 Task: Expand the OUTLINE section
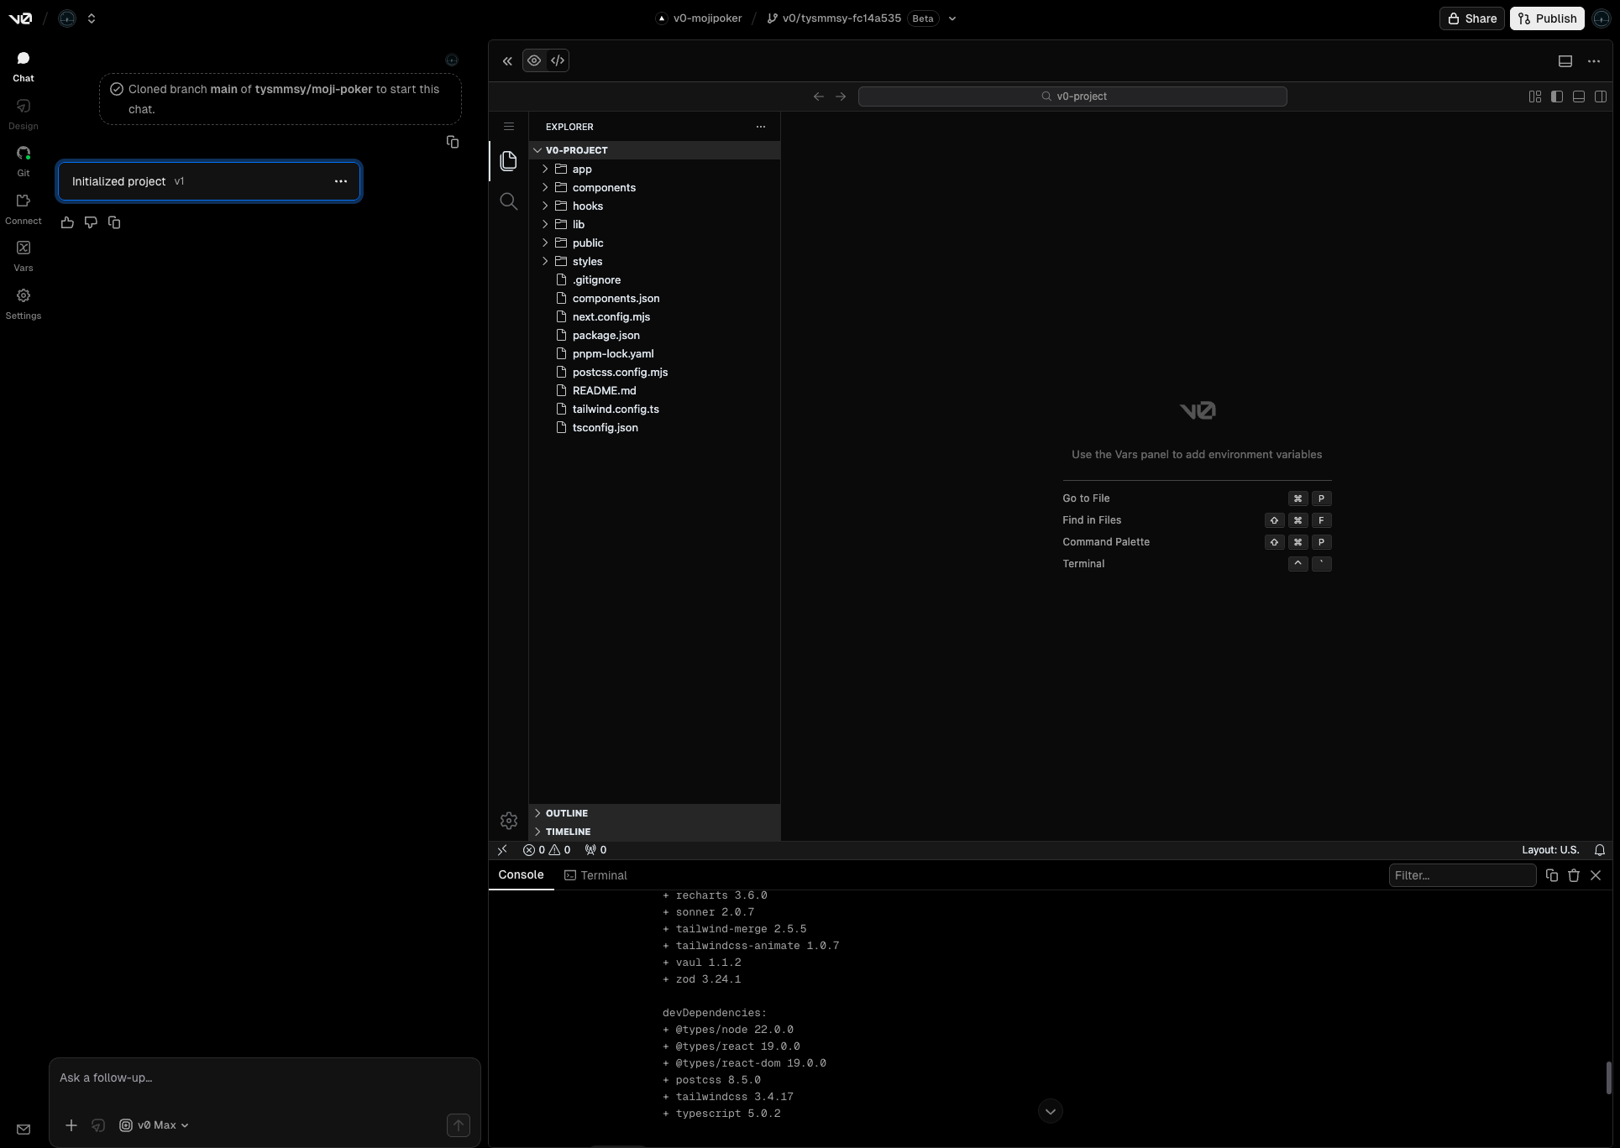click(566, 813)
